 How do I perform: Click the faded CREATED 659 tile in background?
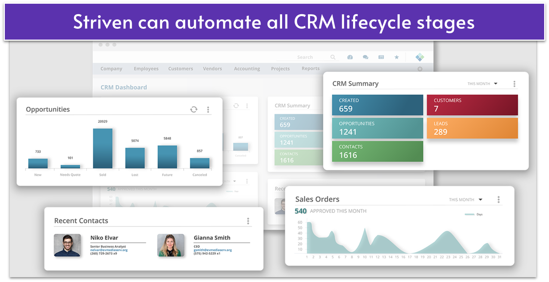tap(299, 122)
